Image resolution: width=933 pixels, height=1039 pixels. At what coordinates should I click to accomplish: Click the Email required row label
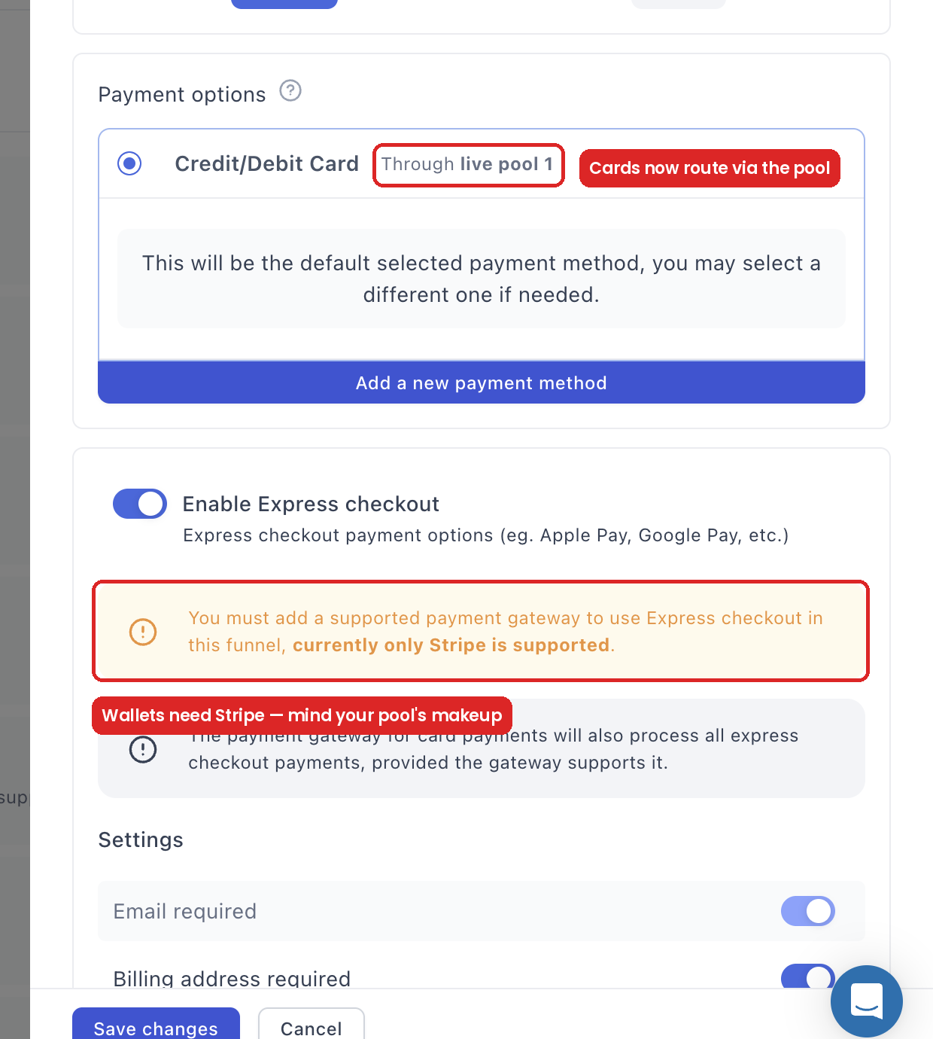point(185,911)
